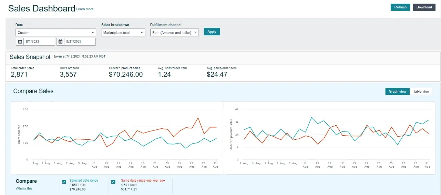Click the Total order items 2,871 value
The width and height of the screenshot is (441, 195).
[19, 74]
